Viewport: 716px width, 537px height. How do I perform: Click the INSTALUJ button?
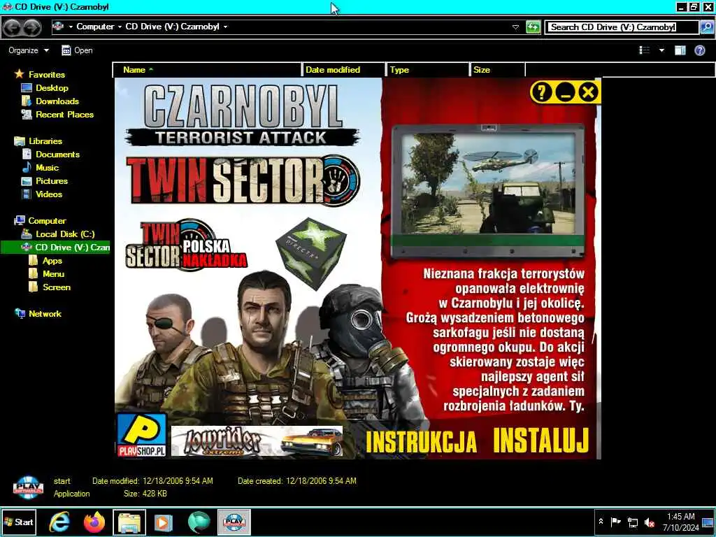pyautogui.click(x=542, y=441)
